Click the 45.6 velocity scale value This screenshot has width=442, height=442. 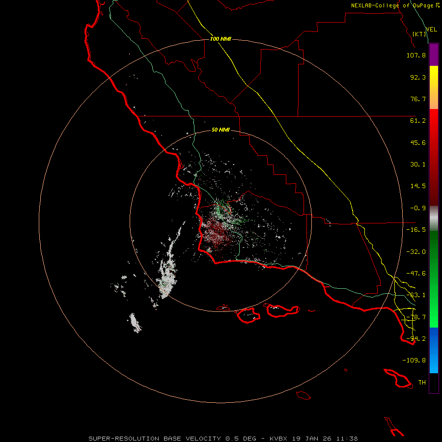coord(418,142)
